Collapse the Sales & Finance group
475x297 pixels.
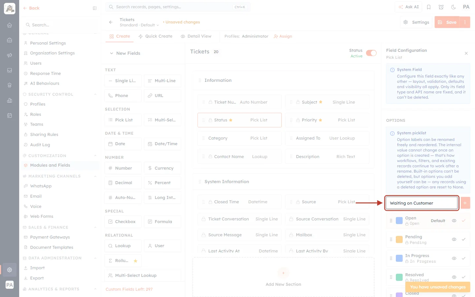(95, 227)
